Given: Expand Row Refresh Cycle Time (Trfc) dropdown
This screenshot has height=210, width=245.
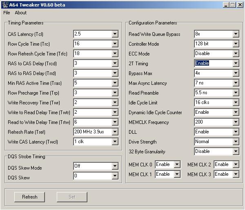Looking at the screenshot, I should click(115, 53).
